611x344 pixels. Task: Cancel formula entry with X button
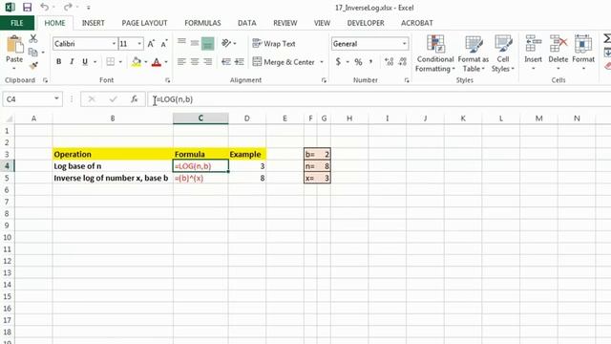click(92, 99)
